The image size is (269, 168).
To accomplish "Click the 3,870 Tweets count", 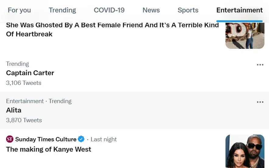I will tap(24, 120).
